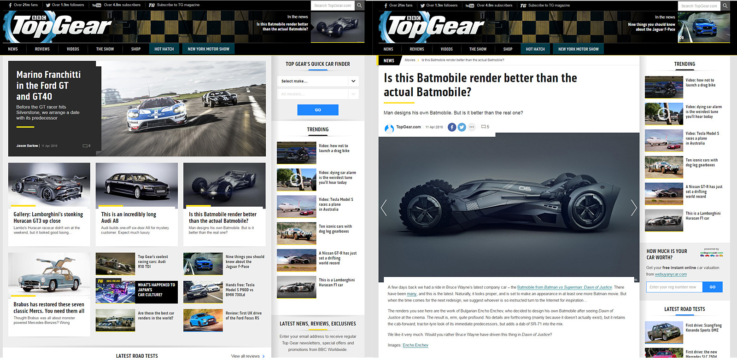
Task: Open REVIEWS menu in left page nav
Action: click(x=42, y=49)
